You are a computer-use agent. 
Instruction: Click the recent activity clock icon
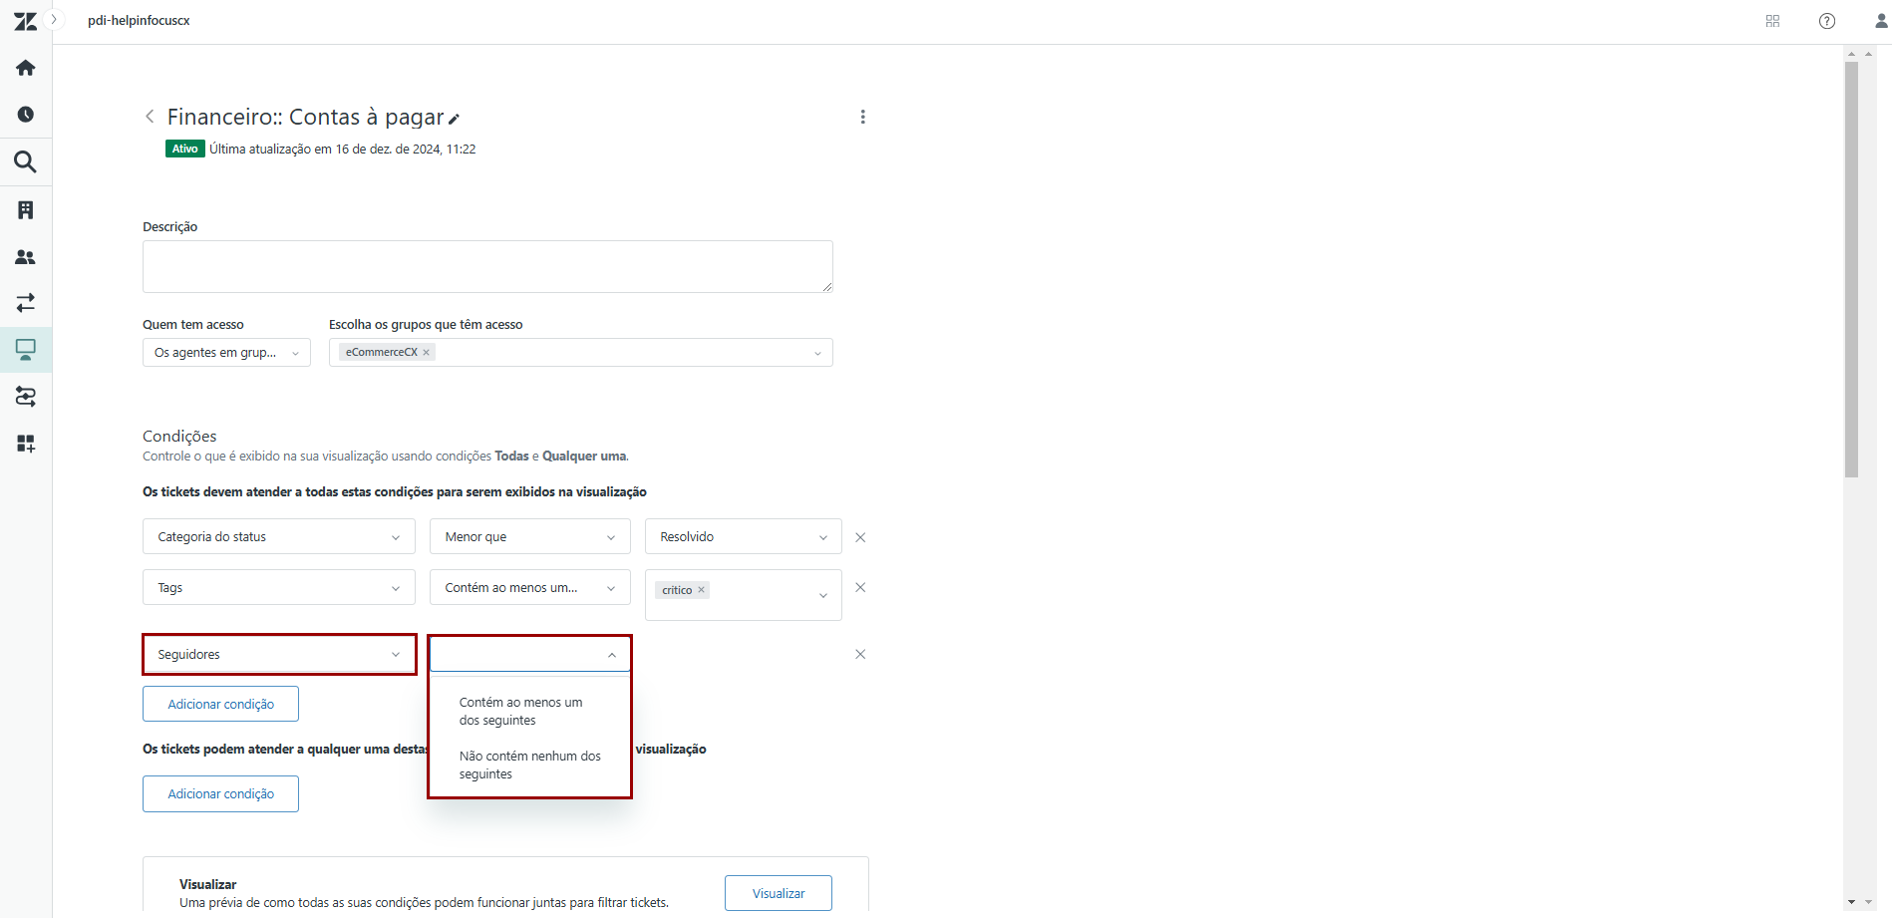tap(26, 115)
